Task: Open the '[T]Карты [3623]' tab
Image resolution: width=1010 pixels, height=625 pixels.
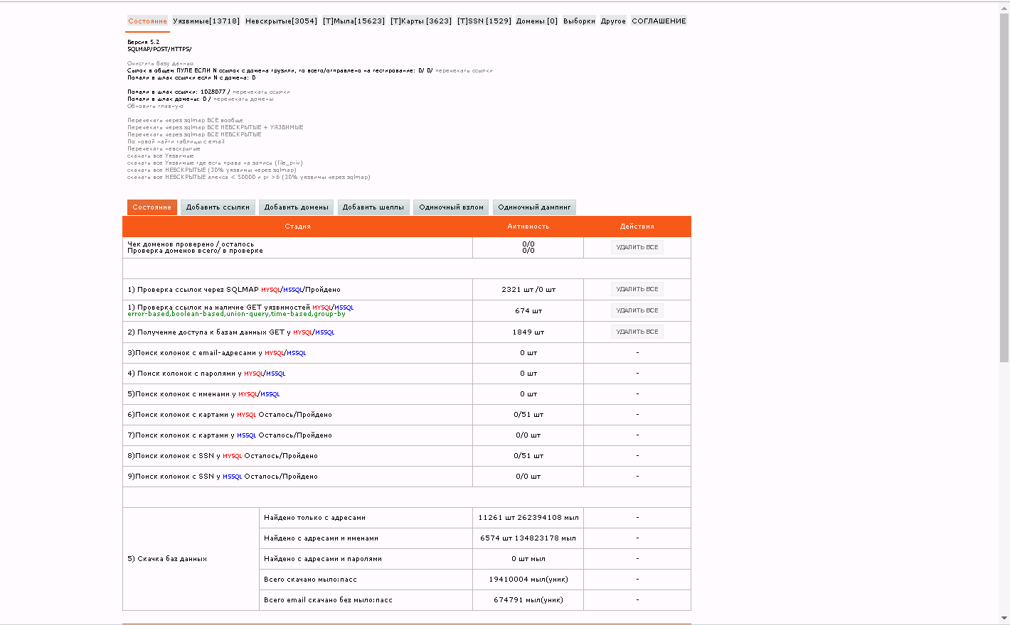Action: point(421,21)
